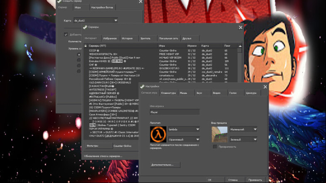Select the [CSDM] Пушки + Лазеры от Настасьи server
Viewport: 326px width, 183px height.
pos(161,75)
